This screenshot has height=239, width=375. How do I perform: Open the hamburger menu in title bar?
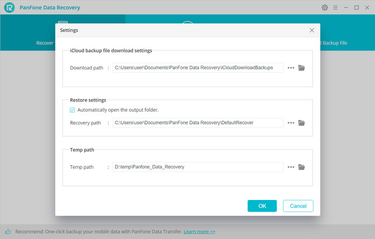[x=335, y=7]
